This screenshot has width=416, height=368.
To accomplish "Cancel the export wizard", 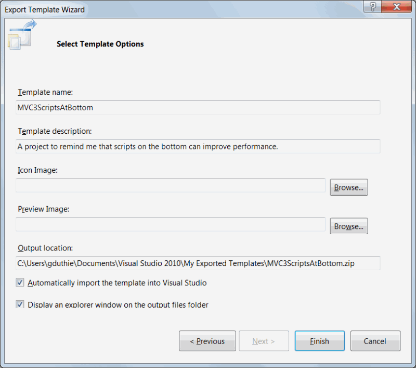I will 375,341.
